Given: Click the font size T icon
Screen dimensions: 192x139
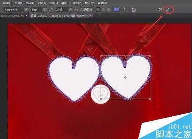Looking at the screenshot, I should 52,10.
